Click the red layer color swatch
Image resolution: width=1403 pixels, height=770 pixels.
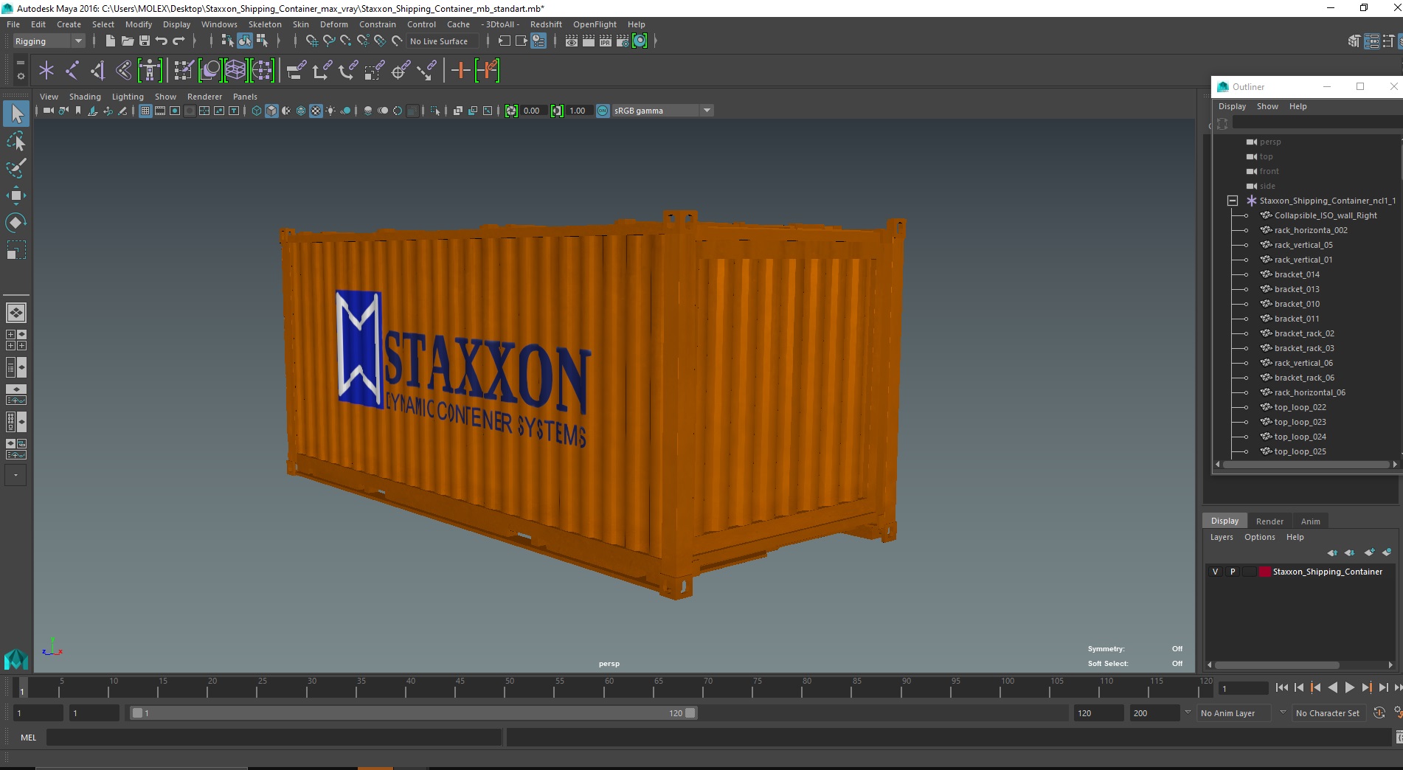click(1265, 572)
